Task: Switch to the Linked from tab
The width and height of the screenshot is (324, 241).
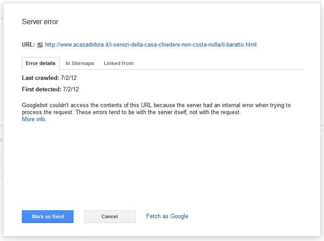Action: click(x=119, y=63)
